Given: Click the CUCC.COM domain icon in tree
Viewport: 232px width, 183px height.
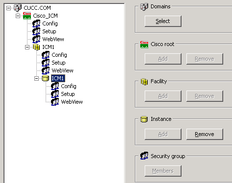Looking at the screenshot, I should point(18,8).
